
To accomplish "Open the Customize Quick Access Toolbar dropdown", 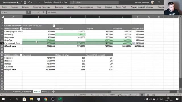I will click(x=40, y=2).
